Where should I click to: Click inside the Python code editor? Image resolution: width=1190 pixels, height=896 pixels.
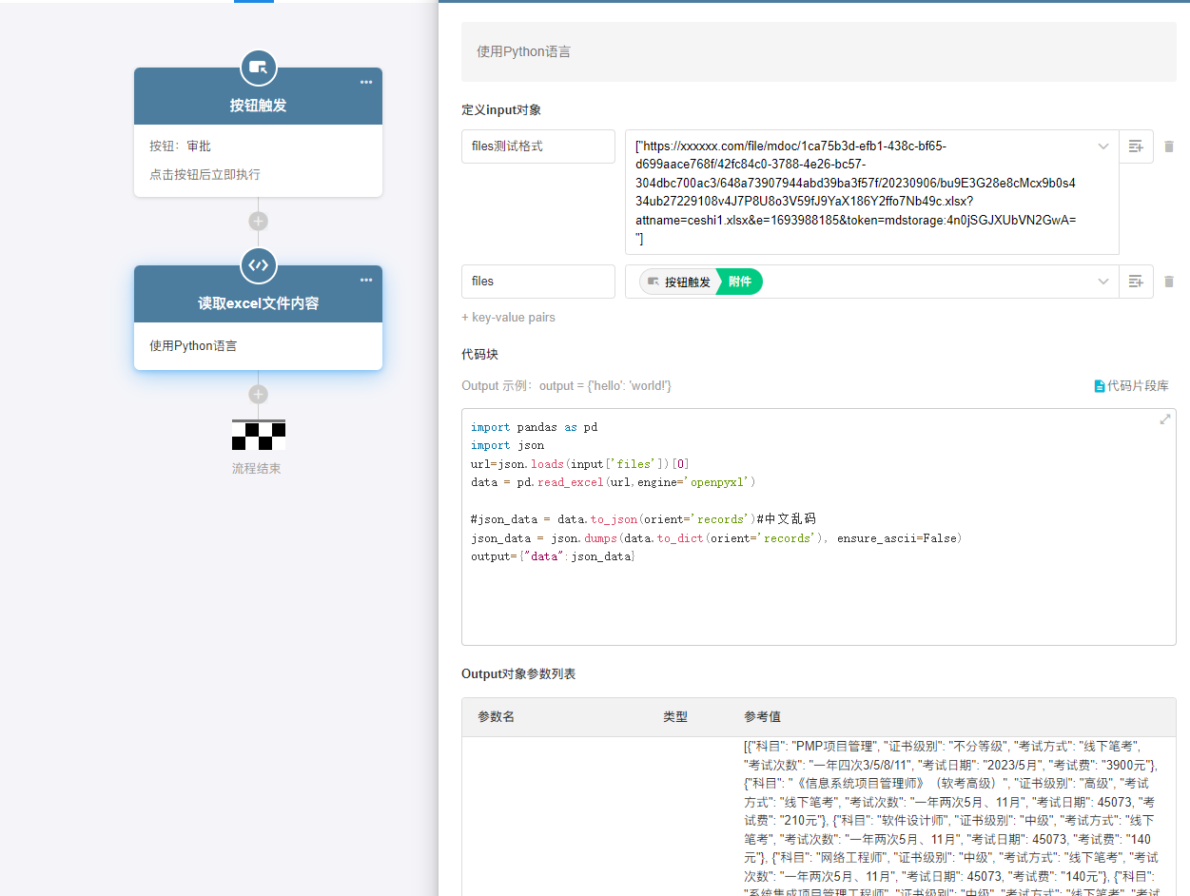(818, 590)
